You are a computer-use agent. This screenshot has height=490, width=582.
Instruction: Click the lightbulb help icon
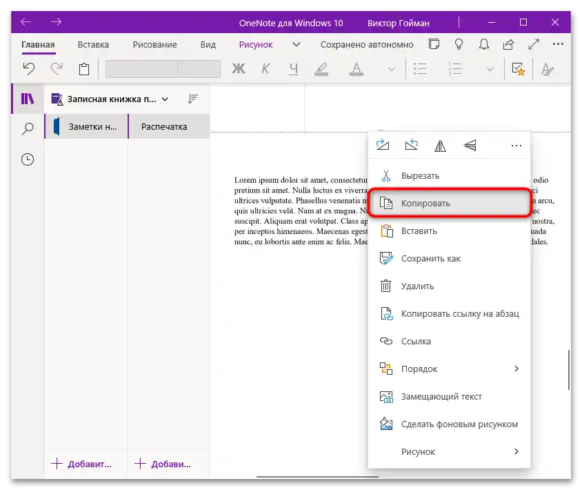click(459, 44)
